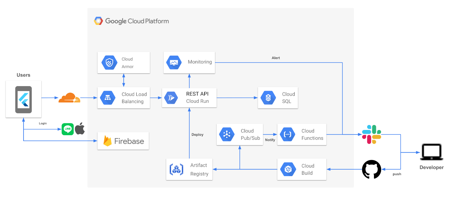Select the "Deploy" arrow label

pos(198,135)
